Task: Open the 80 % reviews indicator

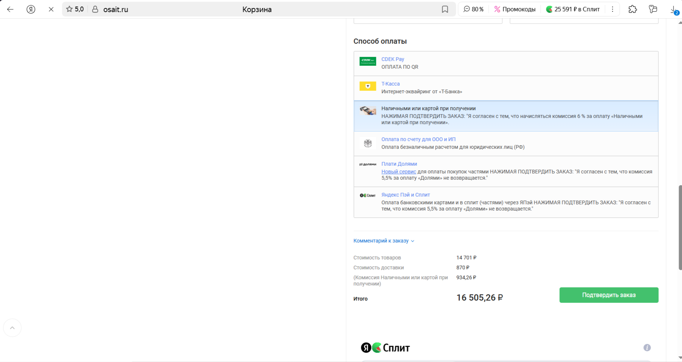Action: click(474, 10)
